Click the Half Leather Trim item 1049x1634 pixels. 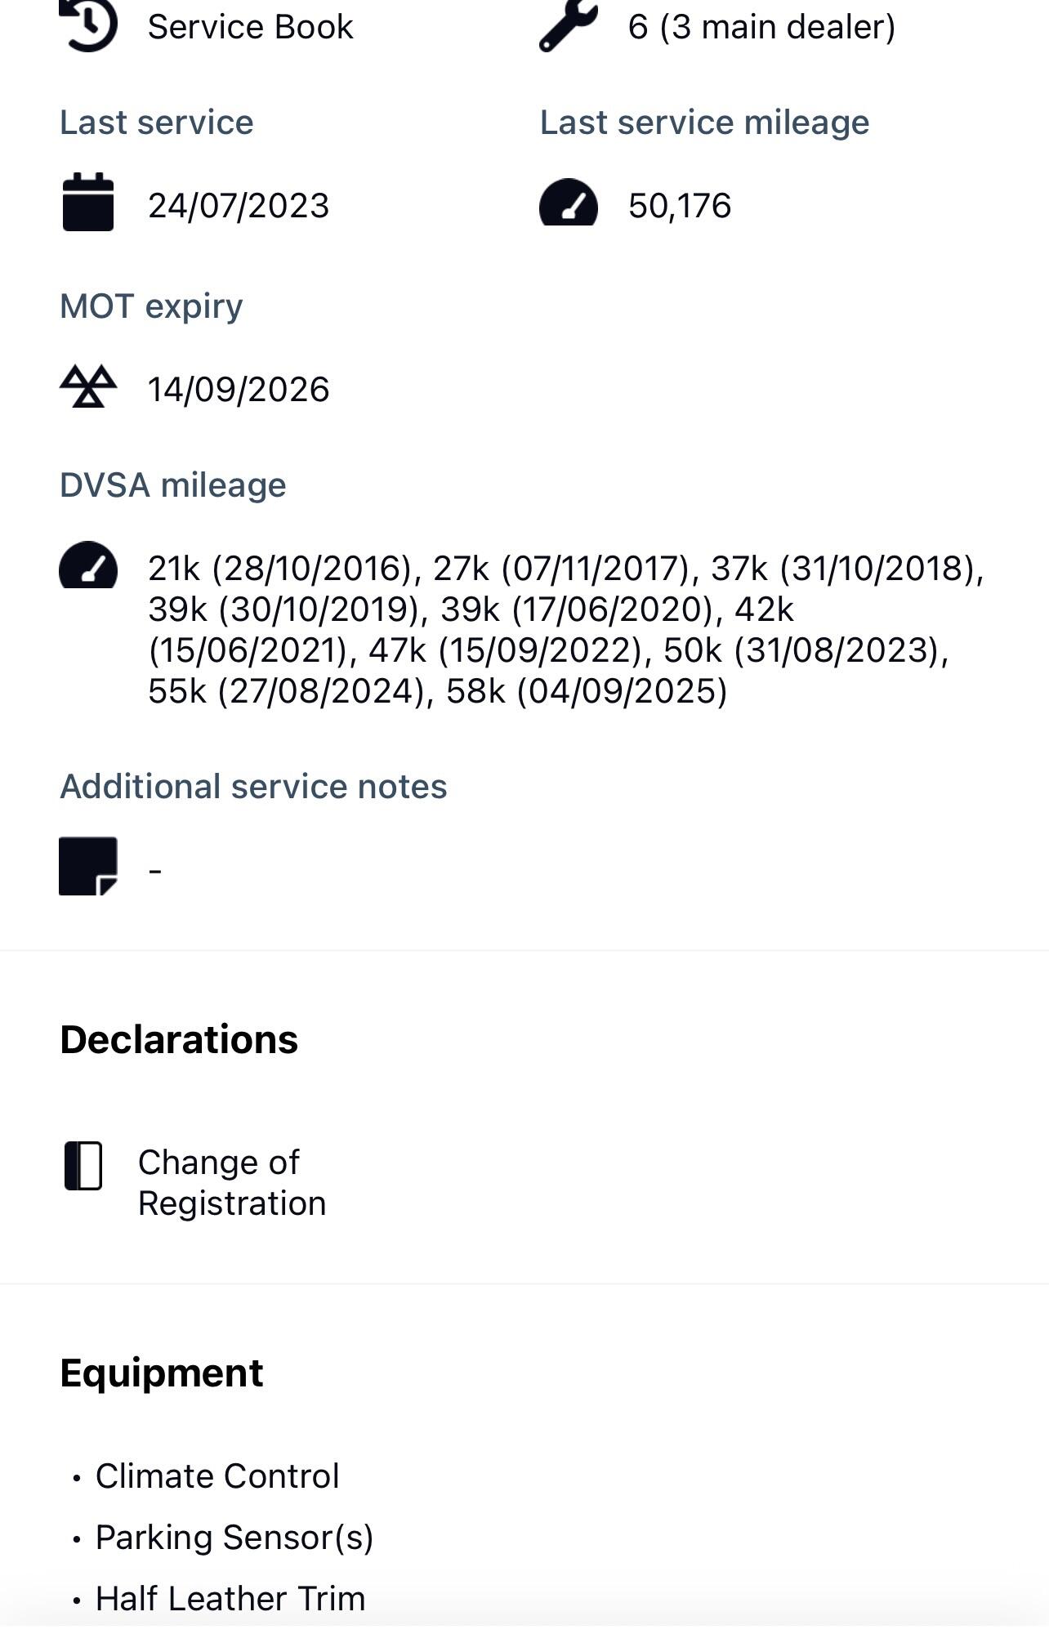click(x=230, y=1599)
